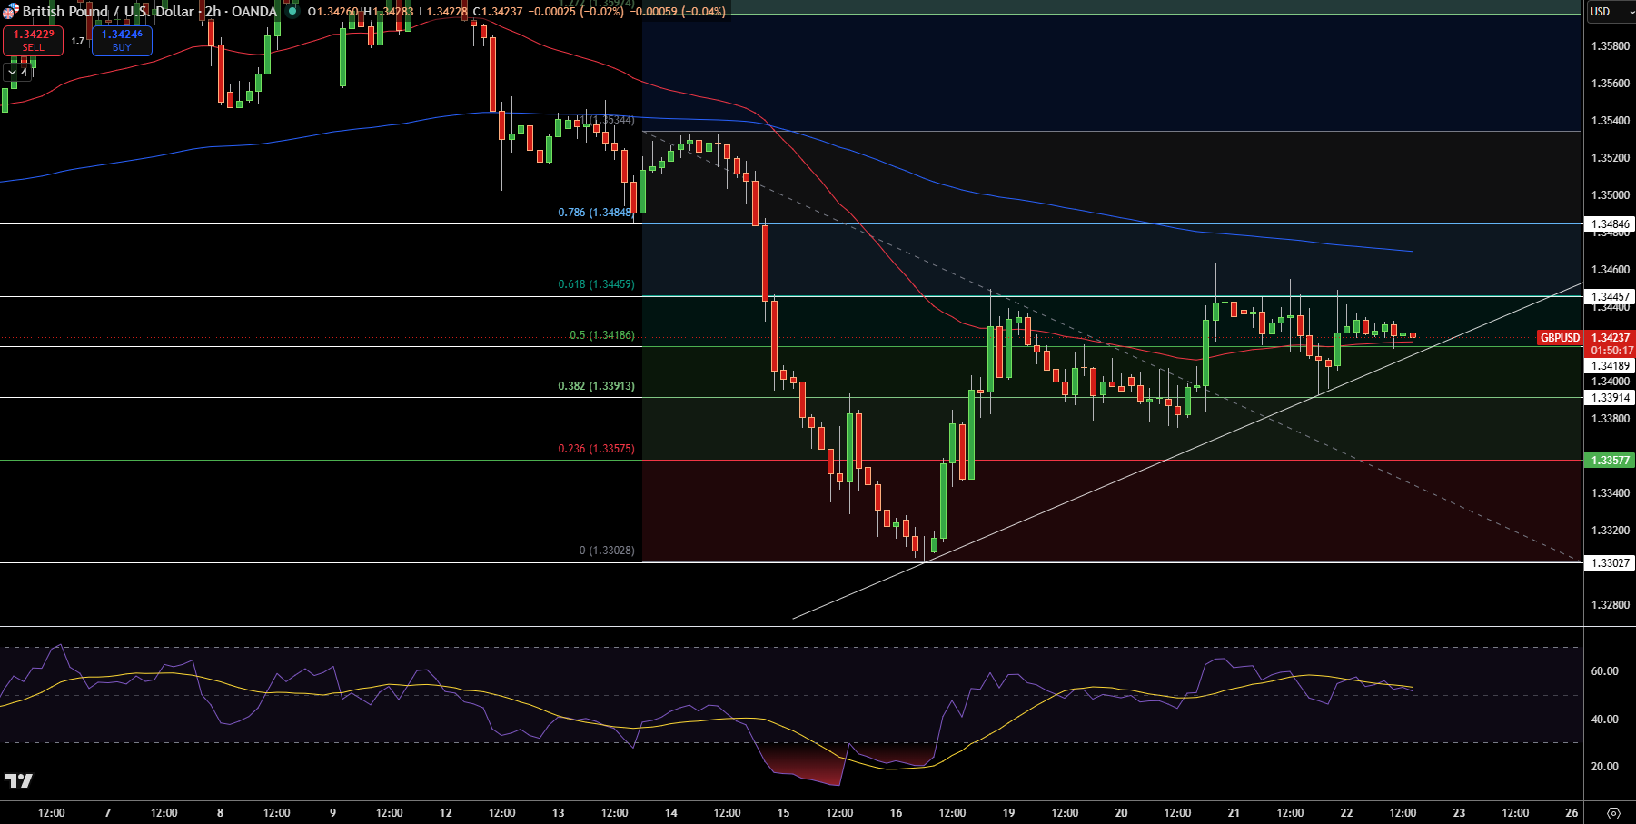This screenshot has height=824, width=1636.
Task: Click the BUY button at 1.34246
Action: click(122, 40)
